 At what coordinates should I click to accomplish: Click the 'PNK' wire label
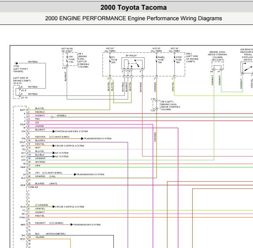tap(38, 119)
